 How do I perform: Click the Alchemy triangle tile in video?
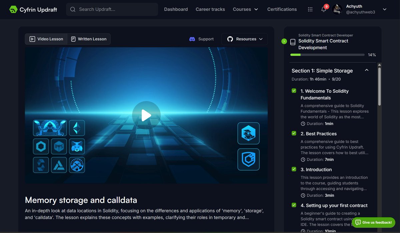point(59,165)
